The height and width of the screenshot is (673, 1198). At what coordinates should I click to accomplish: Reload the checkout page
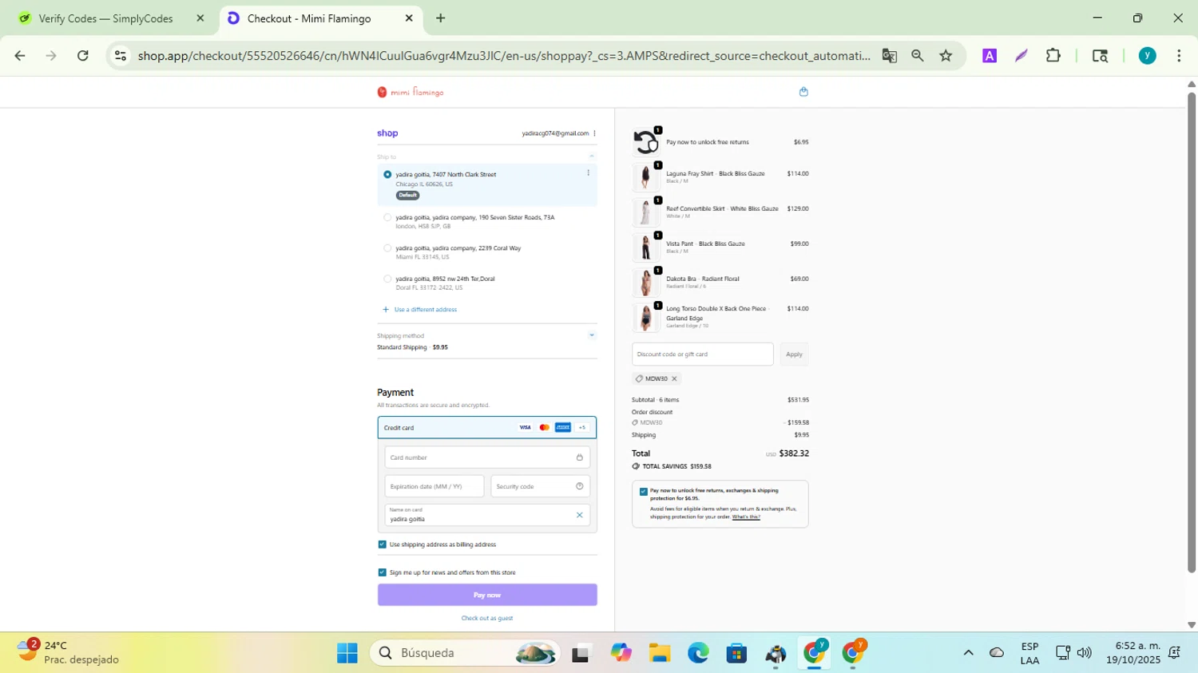83,56
